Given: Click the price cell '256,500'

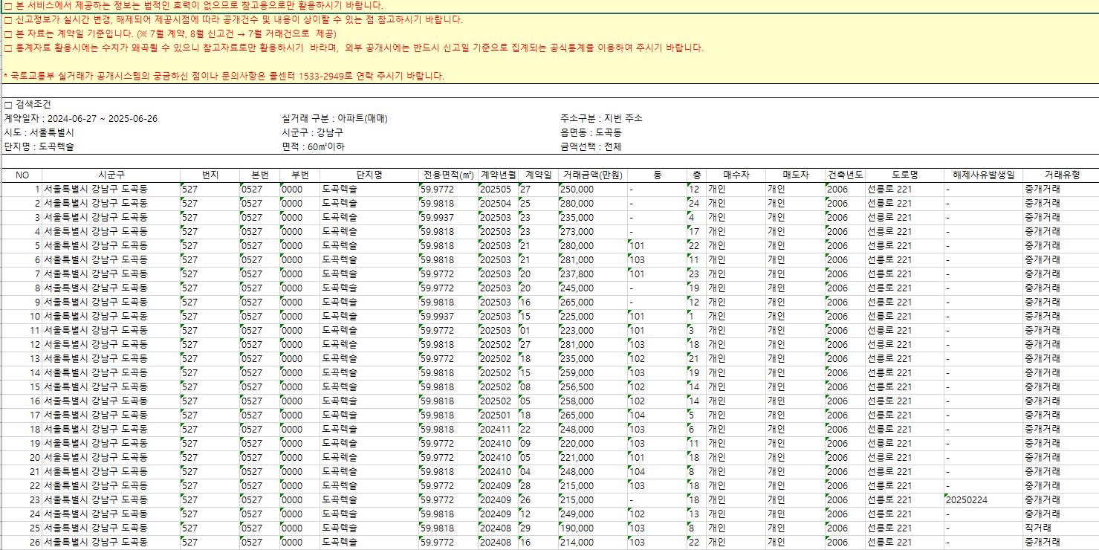Looking at the screenshot, I should 592,387.
